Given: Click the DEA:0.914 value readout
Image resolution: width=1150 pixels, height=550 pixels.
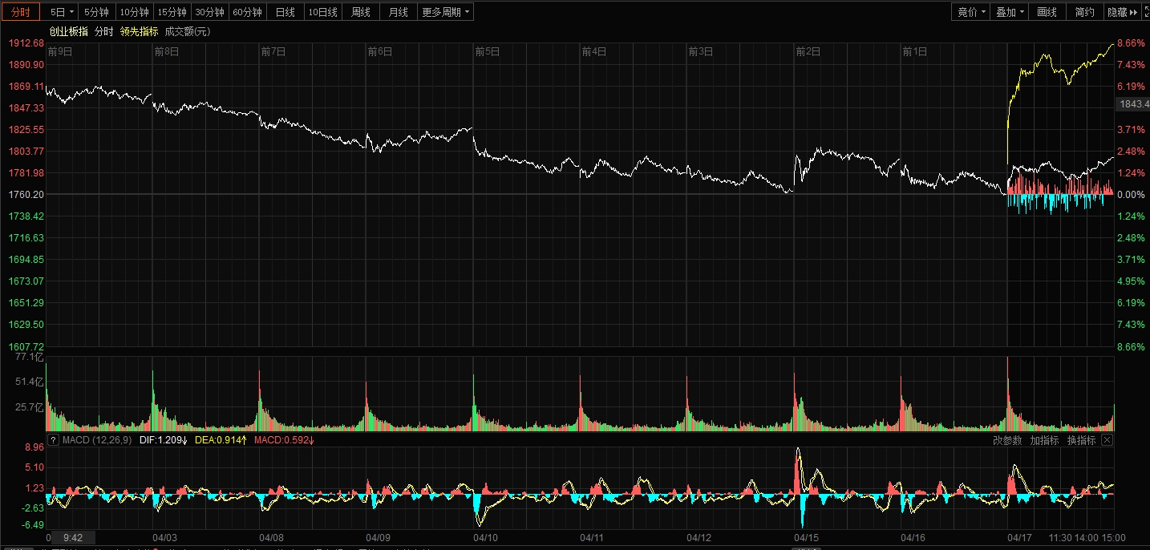Looking at the screenshot, I should click(x=221, y=440).
